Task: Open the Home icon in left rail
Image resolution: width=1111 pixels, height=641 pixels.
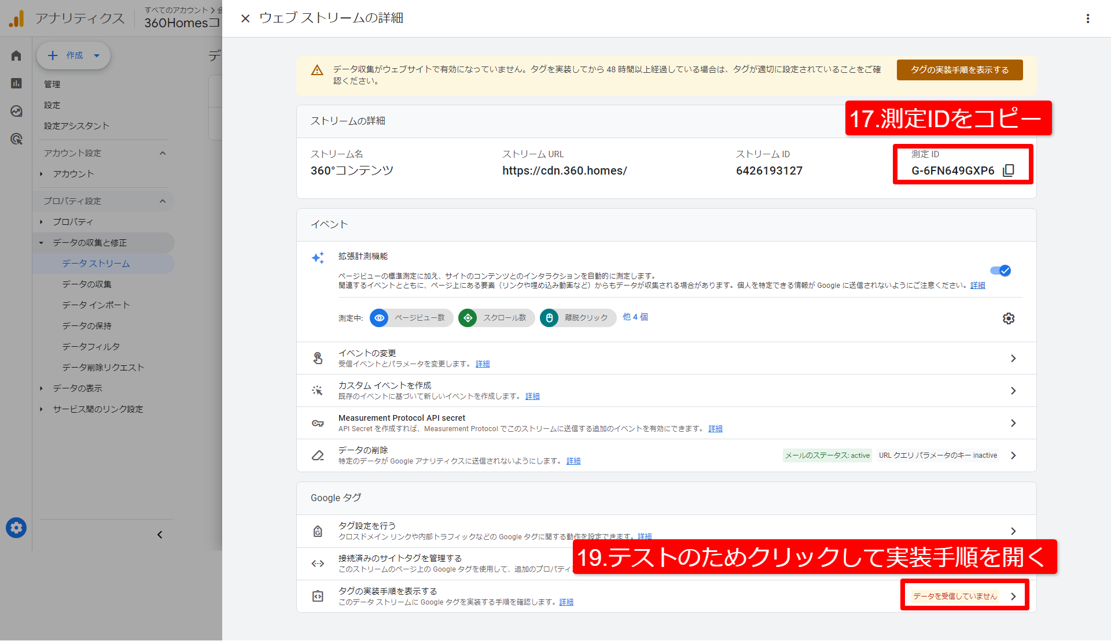Action: pos(16,55)
